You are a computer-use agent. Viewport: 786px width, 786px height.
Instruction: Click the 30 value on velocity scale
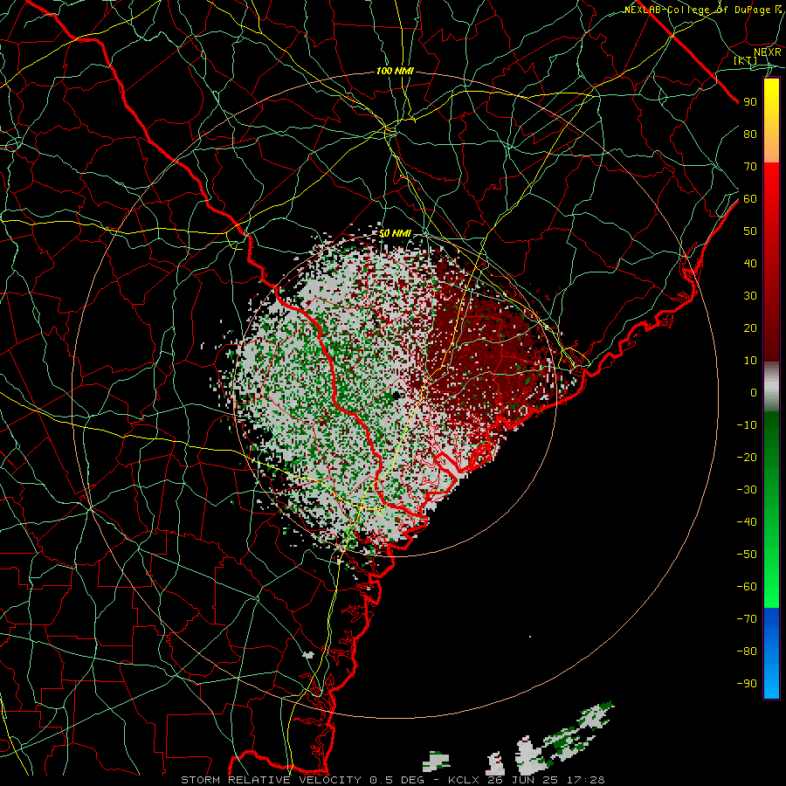[750, 296]
